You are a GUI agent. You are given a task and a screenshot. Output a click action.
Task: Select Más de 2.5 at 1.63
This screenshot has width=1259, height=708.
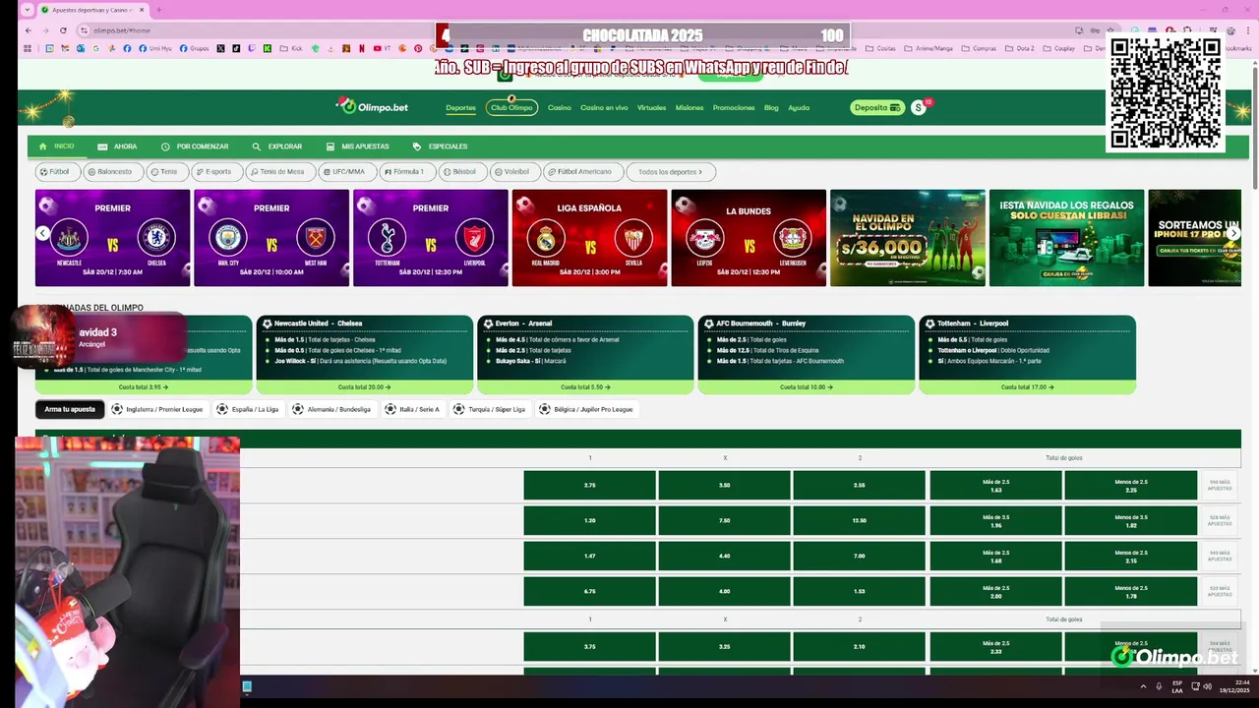(x=995, y=485)
